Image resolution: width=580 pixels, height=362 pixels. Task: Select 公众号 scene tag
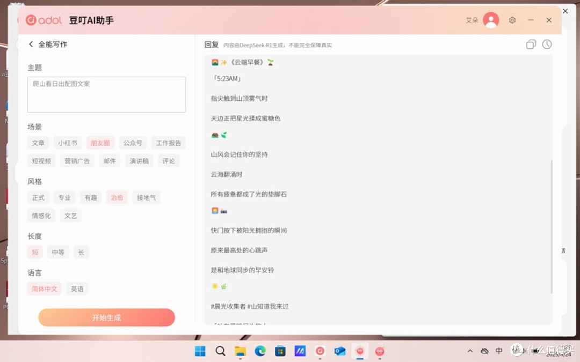point(133,143)
